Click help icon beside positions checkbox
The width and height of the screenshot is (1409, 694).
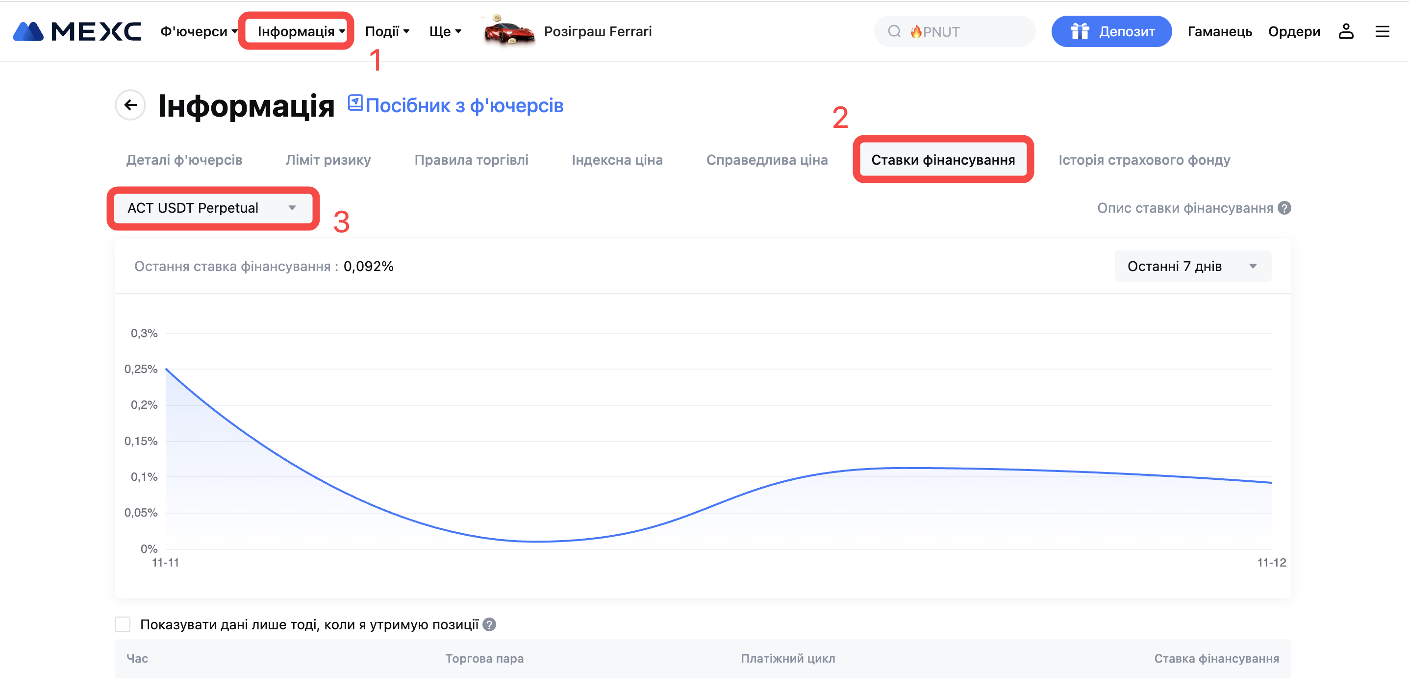(x=490, y=624)
